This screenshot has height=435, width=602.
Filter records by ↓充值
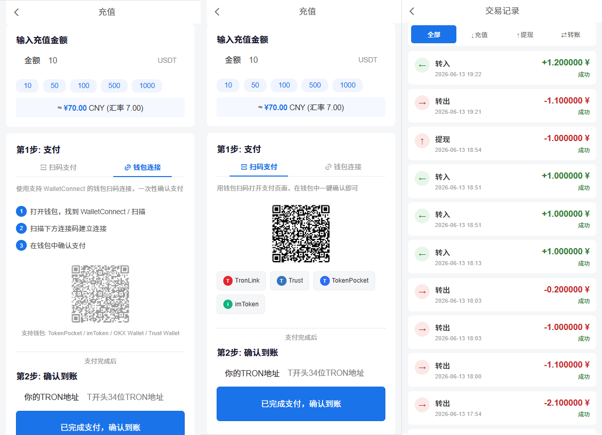click(479, 34)
